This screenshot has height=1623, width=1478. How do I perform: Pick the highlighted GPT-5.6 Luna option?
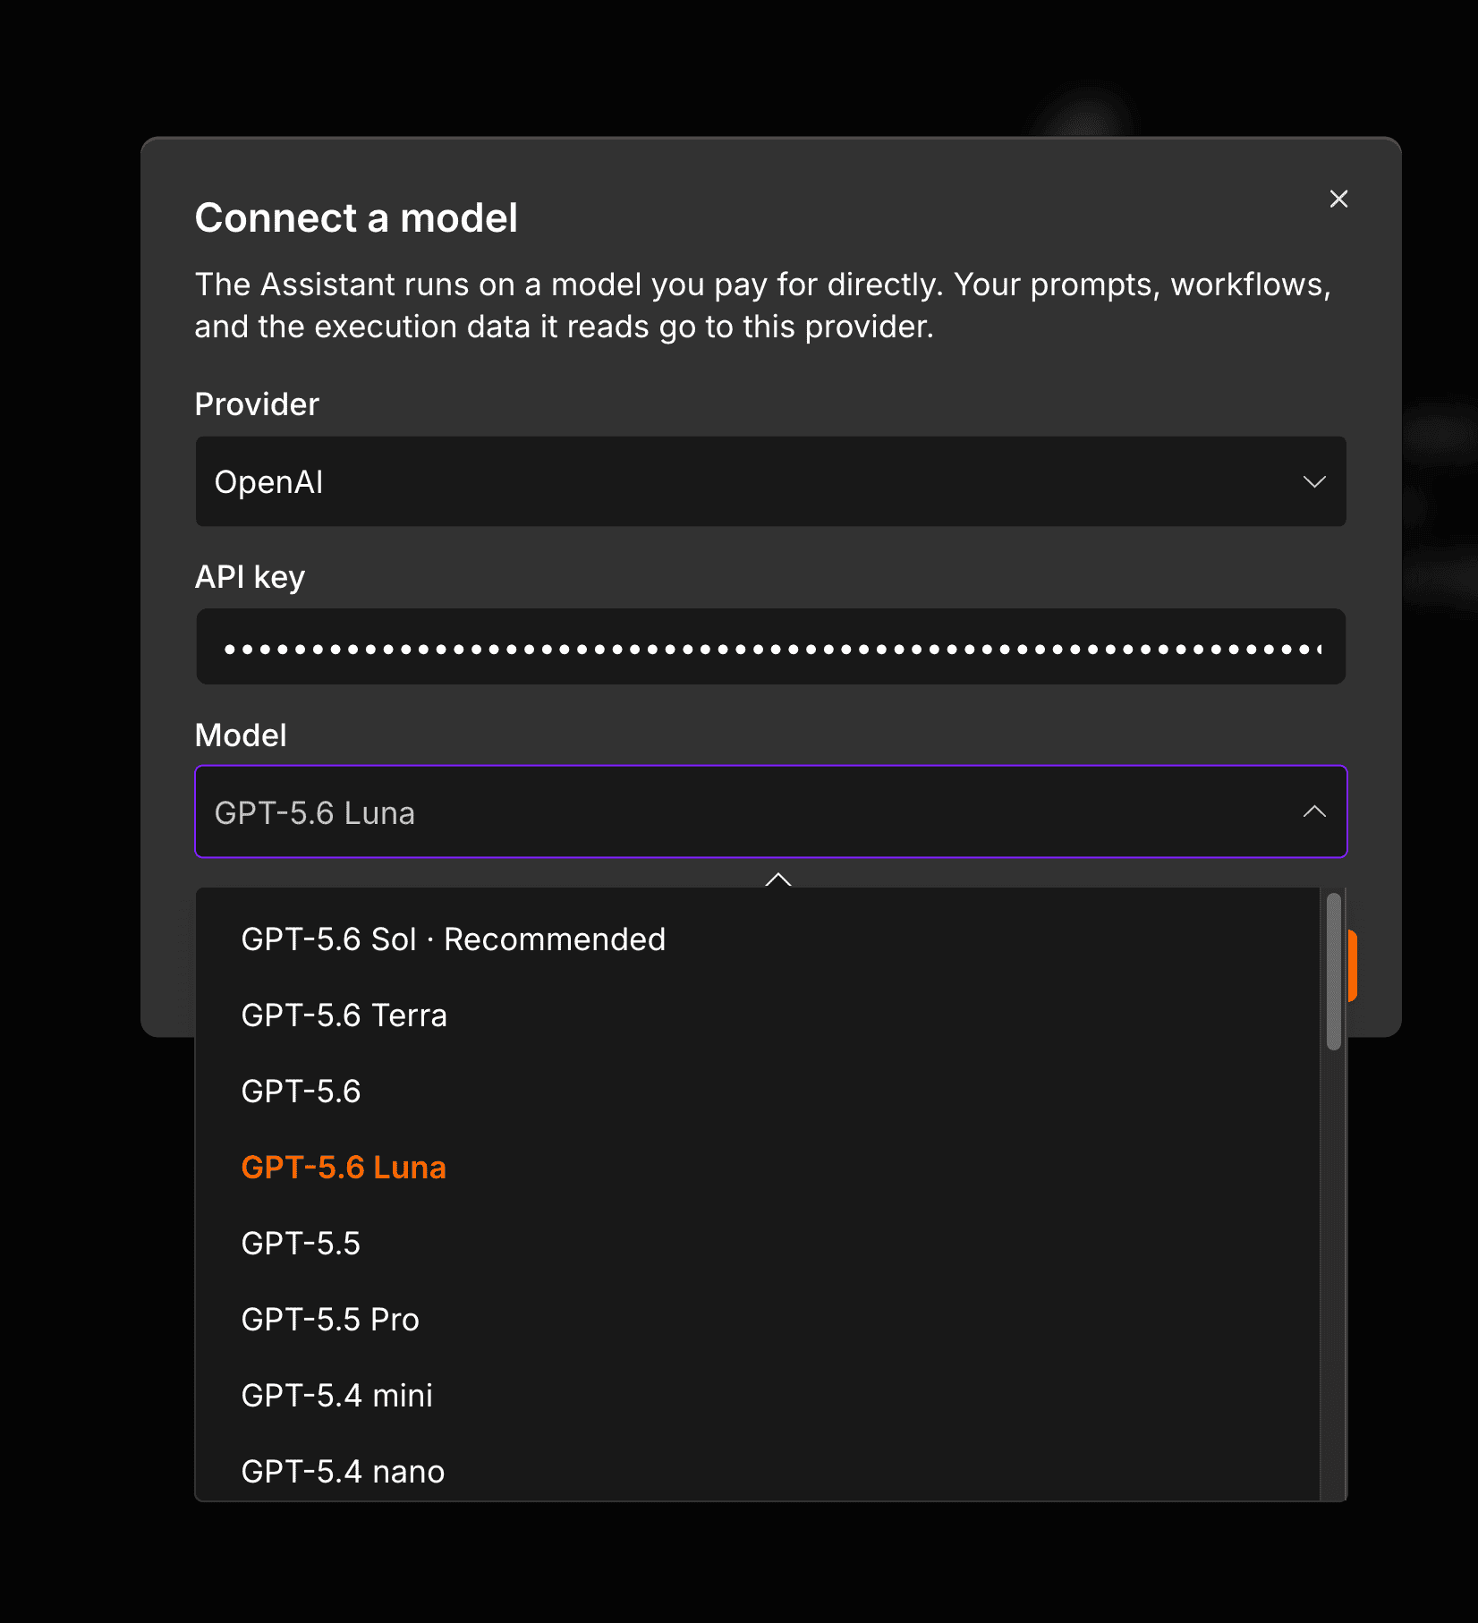pos(758,1168)
